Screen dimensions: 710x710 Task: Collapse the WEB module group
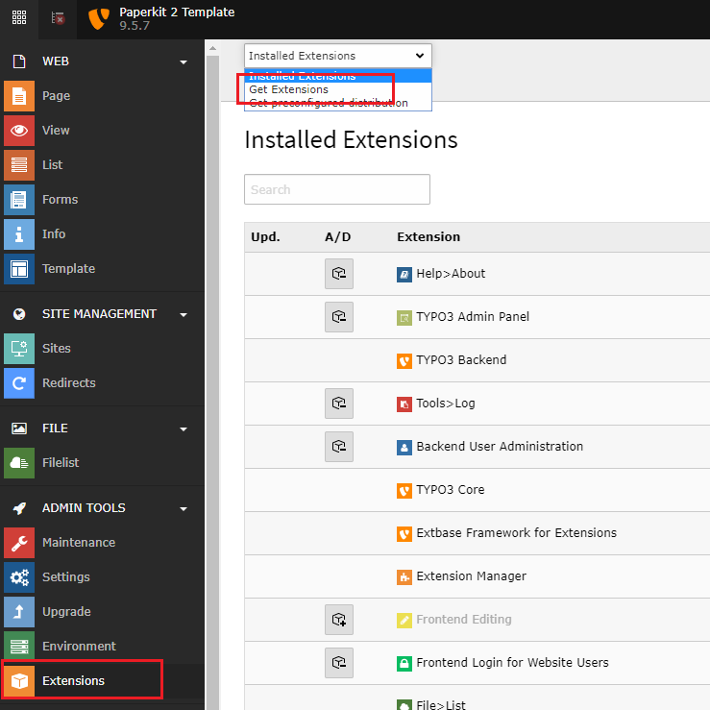click(184, 62)
